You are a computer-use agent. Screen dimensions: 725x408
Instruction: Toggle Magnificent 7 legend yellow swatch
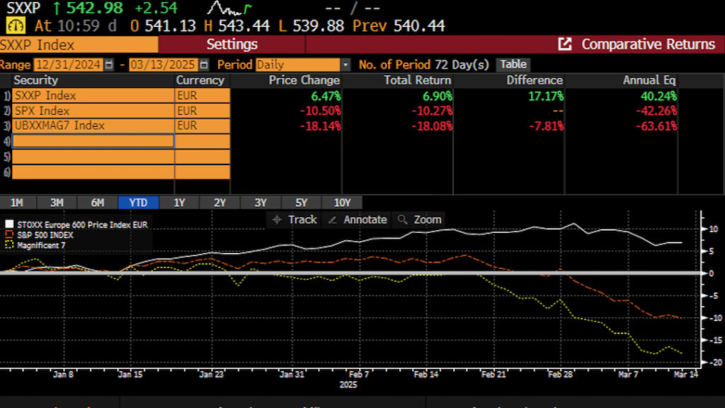pos(9,244)
